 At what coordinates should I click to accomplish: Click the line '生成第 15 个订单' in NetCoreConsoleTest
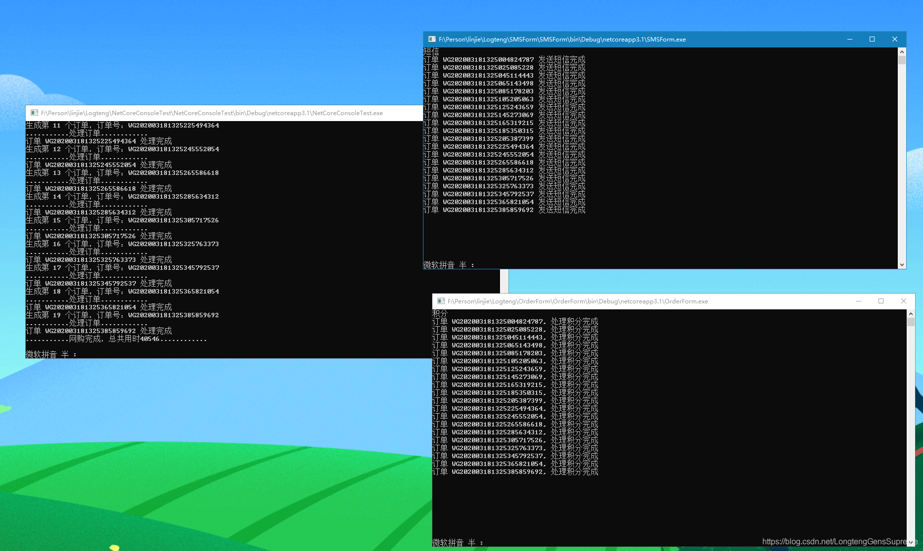(123, 220)
